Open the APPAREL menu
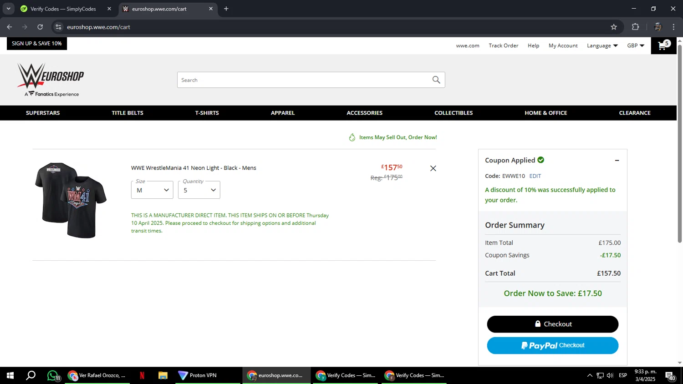This screenshot has height=384, width=683. pyautogui.click(x=283, y=113)
